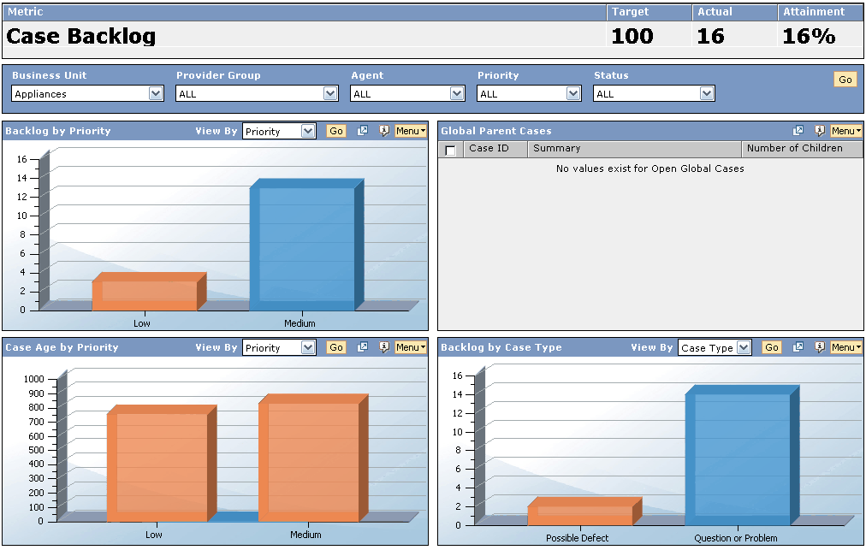
Task: Open the Case Type View By dropdown
Action: click(743, 347)
